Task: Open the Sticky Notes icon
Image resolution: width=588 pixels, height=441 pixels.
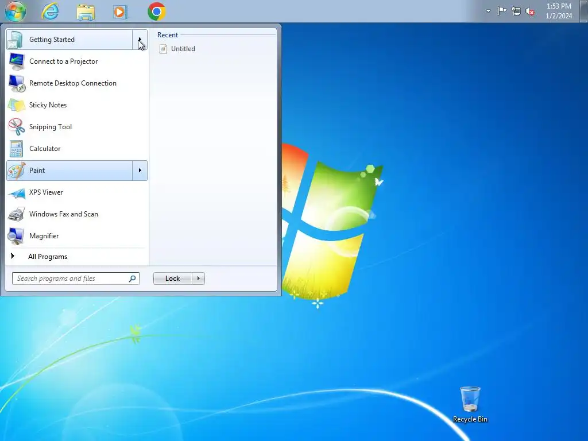Action: click(x=16, y=105)
